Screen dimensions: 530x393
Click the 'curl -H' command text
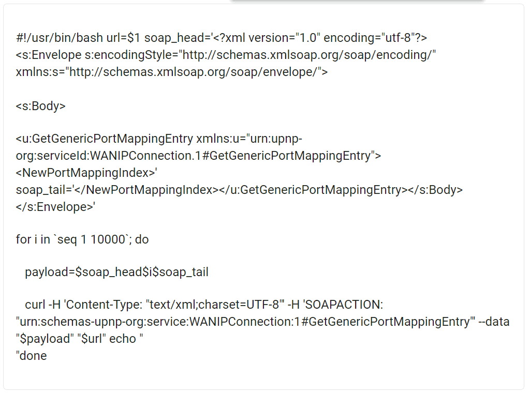pyautogui.click(x=42, y=305)
